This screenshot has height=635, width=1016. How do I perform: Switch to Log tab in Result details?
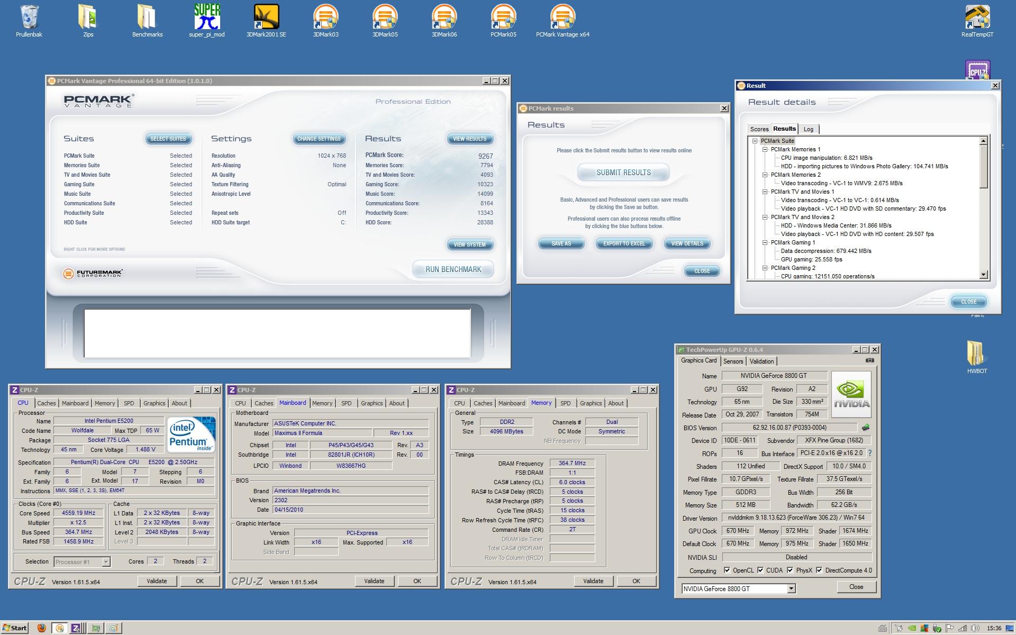tap(809, 129)
